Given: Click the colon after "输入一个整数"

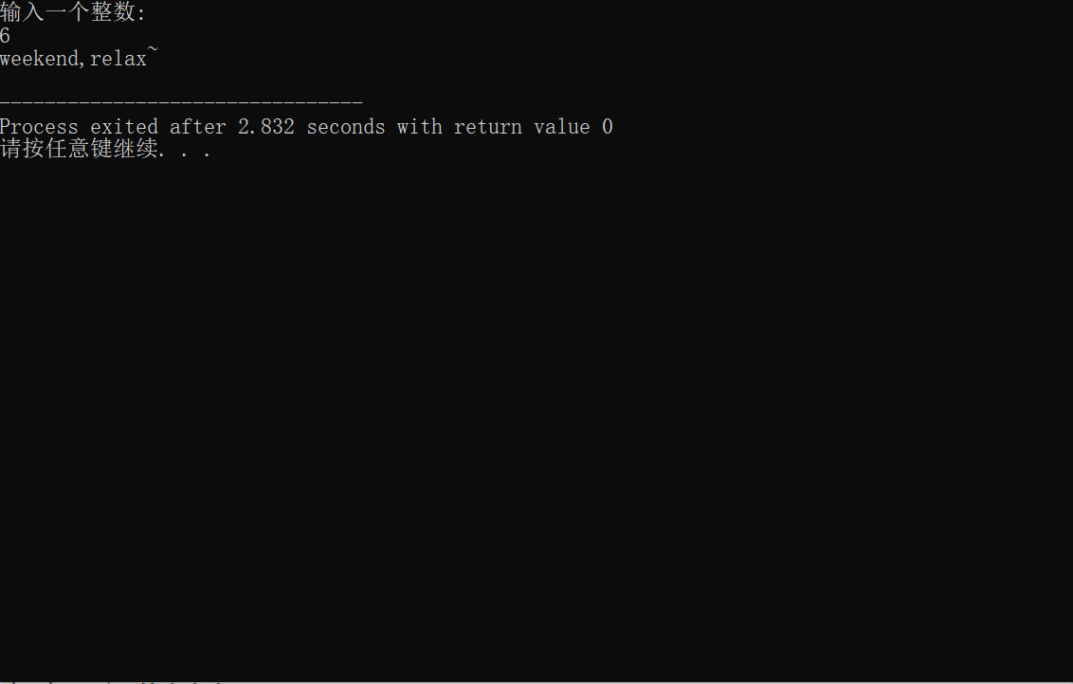Looking at the screenshot, I should 142,15.
